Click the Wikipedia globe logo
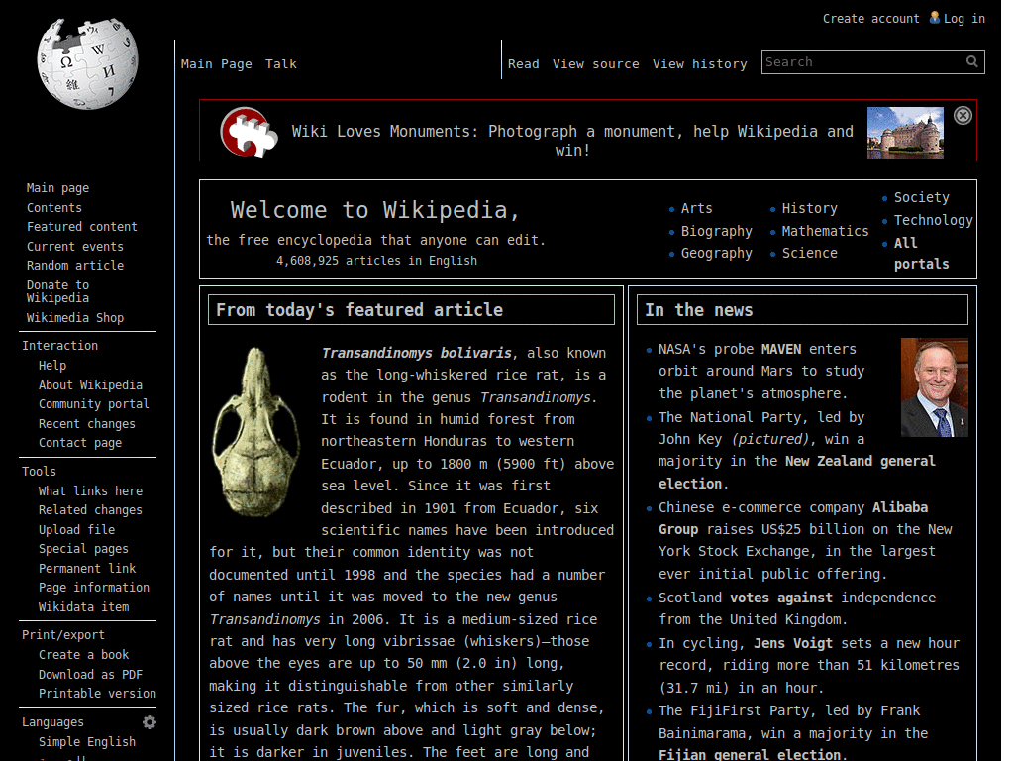Viewport: 1014px width, 761px height. click(x=87, y=63)
